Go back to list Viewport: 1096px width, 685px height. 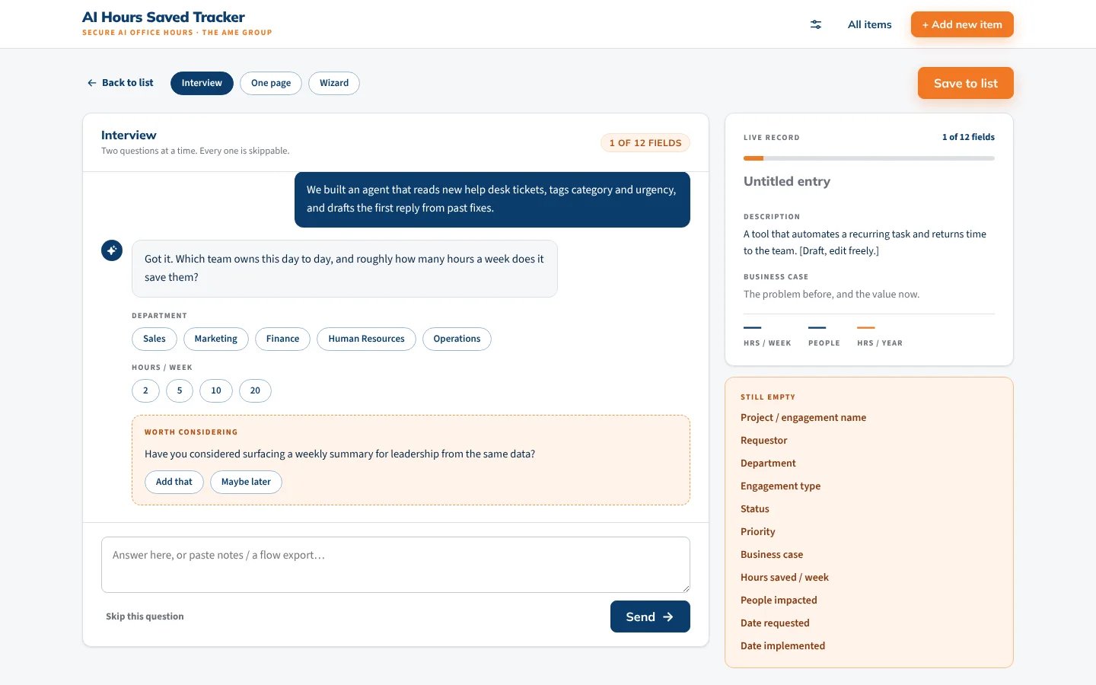(120, 83)
